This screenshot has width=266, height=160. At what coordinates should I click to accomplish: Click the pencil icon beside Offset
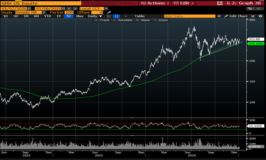109,12
